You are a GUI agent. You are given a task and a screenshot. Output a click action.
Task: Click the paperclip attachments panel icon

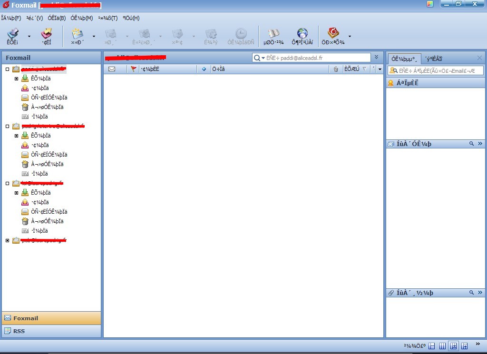pyautogui.click(x=390, y=293)
